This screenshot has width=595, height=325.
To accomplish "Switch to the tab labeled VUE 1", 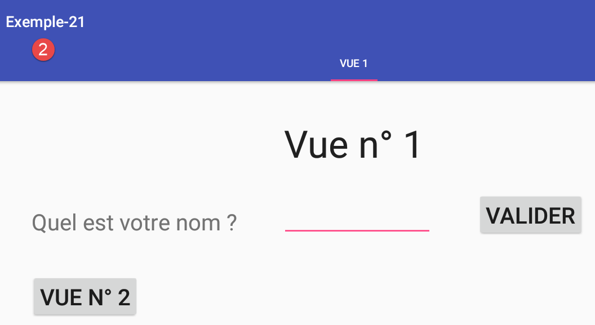I will [x=354, y=64].
